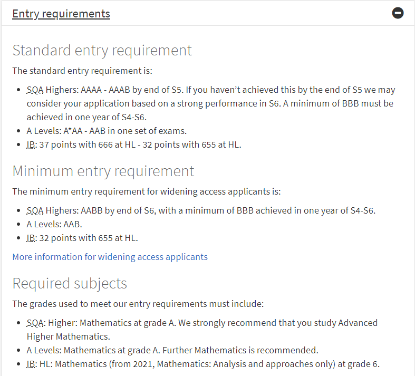The width and height of the screenshot is (415, 376).
Task: Click IB abbreviation in Minimum entry requirement list
Action: click(31, 238)
